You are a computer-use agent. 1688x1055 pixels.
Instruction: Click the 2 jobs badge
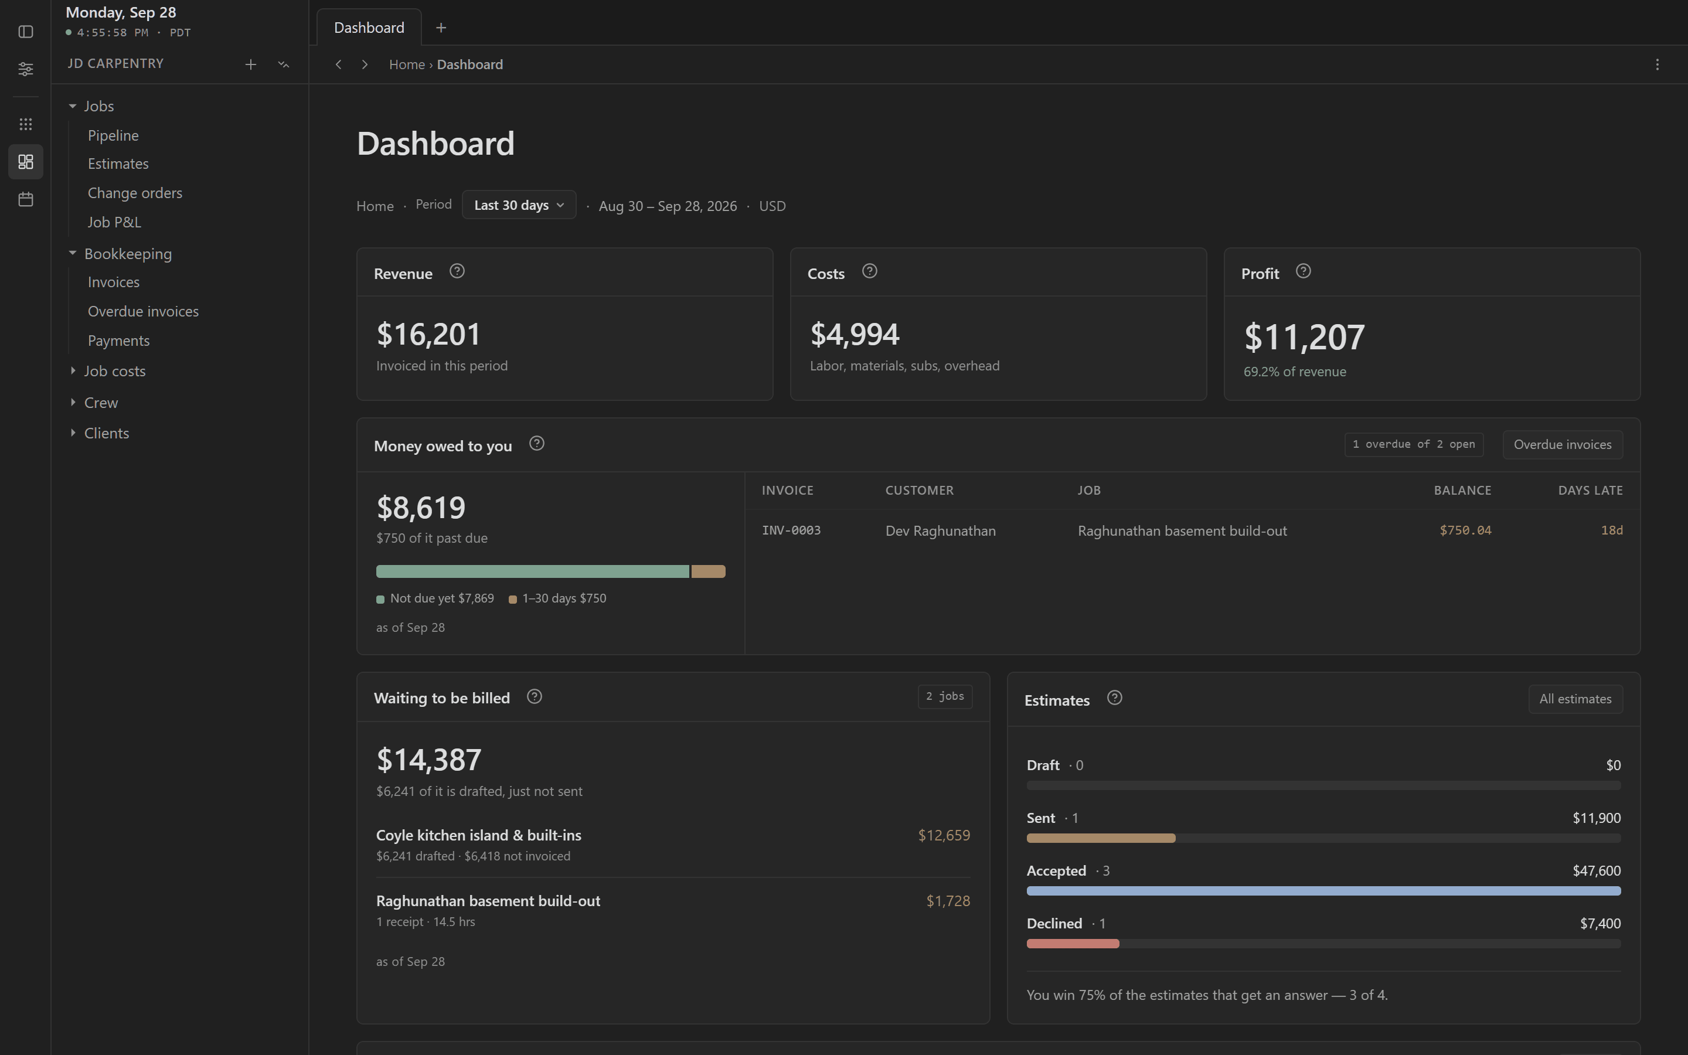pos(944,696)
